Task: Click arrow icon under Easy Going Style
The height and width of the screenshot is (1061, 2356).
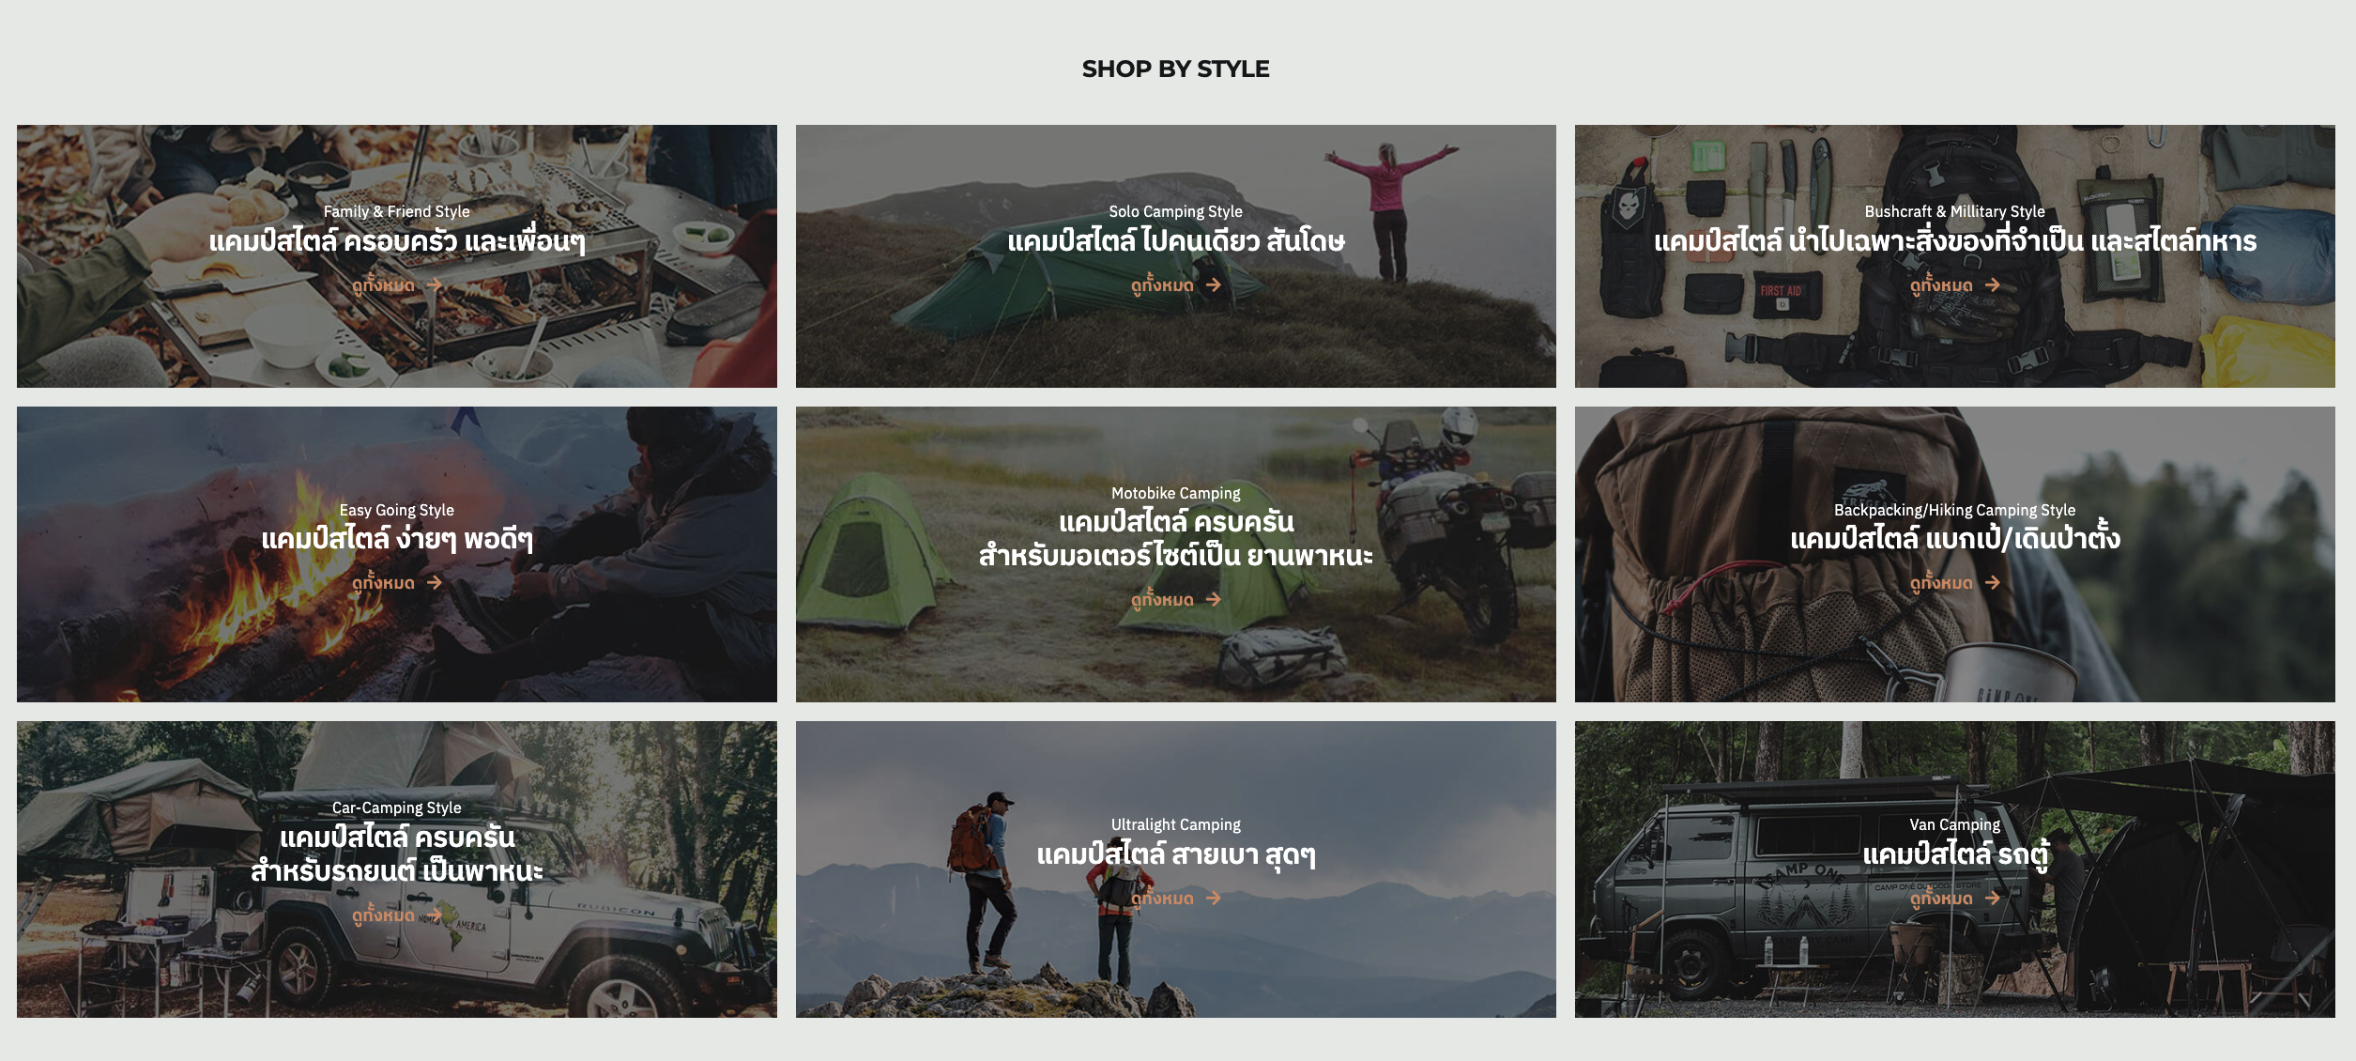Action: [434, 582]
